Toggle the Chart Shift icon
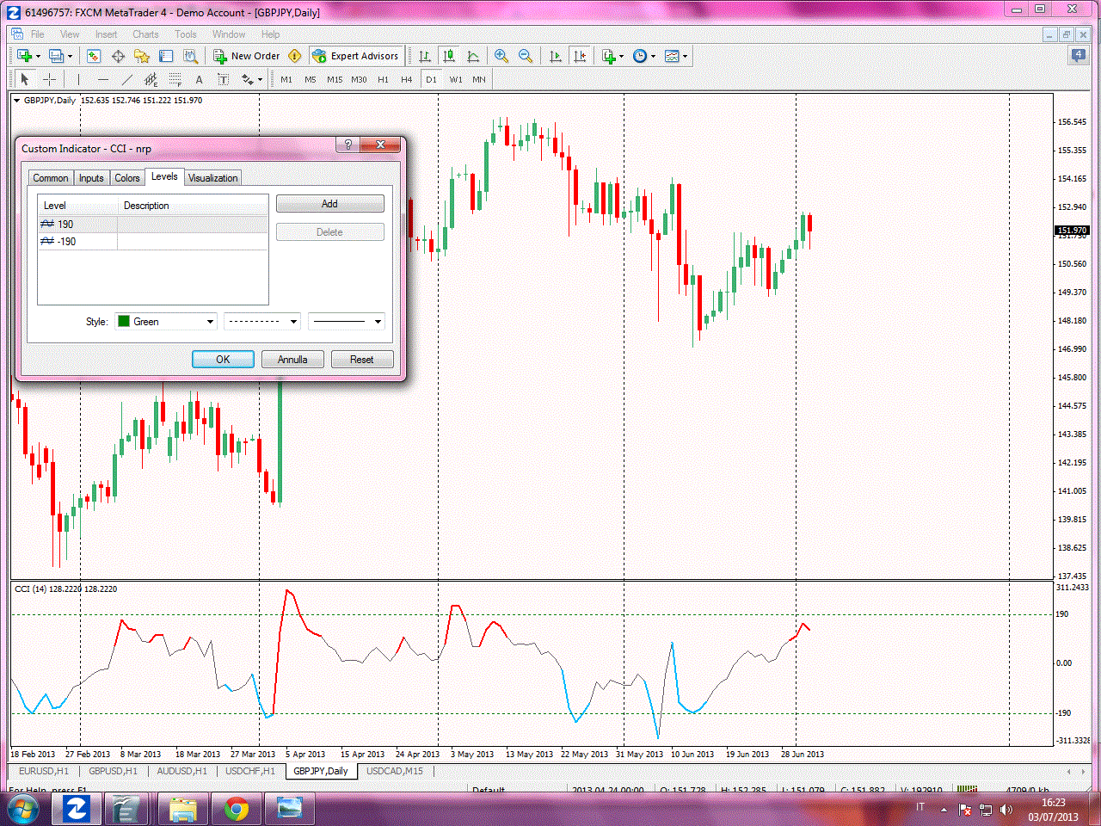 click(580, 56)
